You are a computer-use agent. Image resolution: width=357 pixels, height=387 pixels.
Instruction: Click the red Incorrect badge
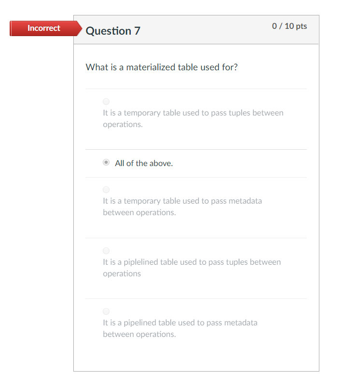coord(43,28)
